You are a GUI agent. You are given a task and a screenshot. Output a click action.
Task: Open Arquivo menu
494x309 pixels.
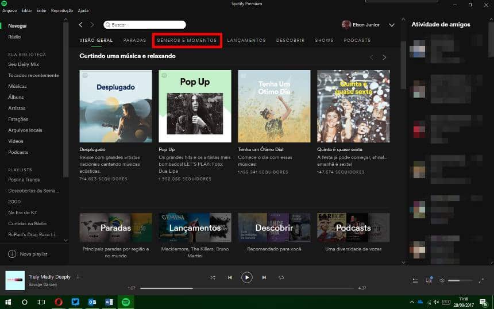click(9, 10)
